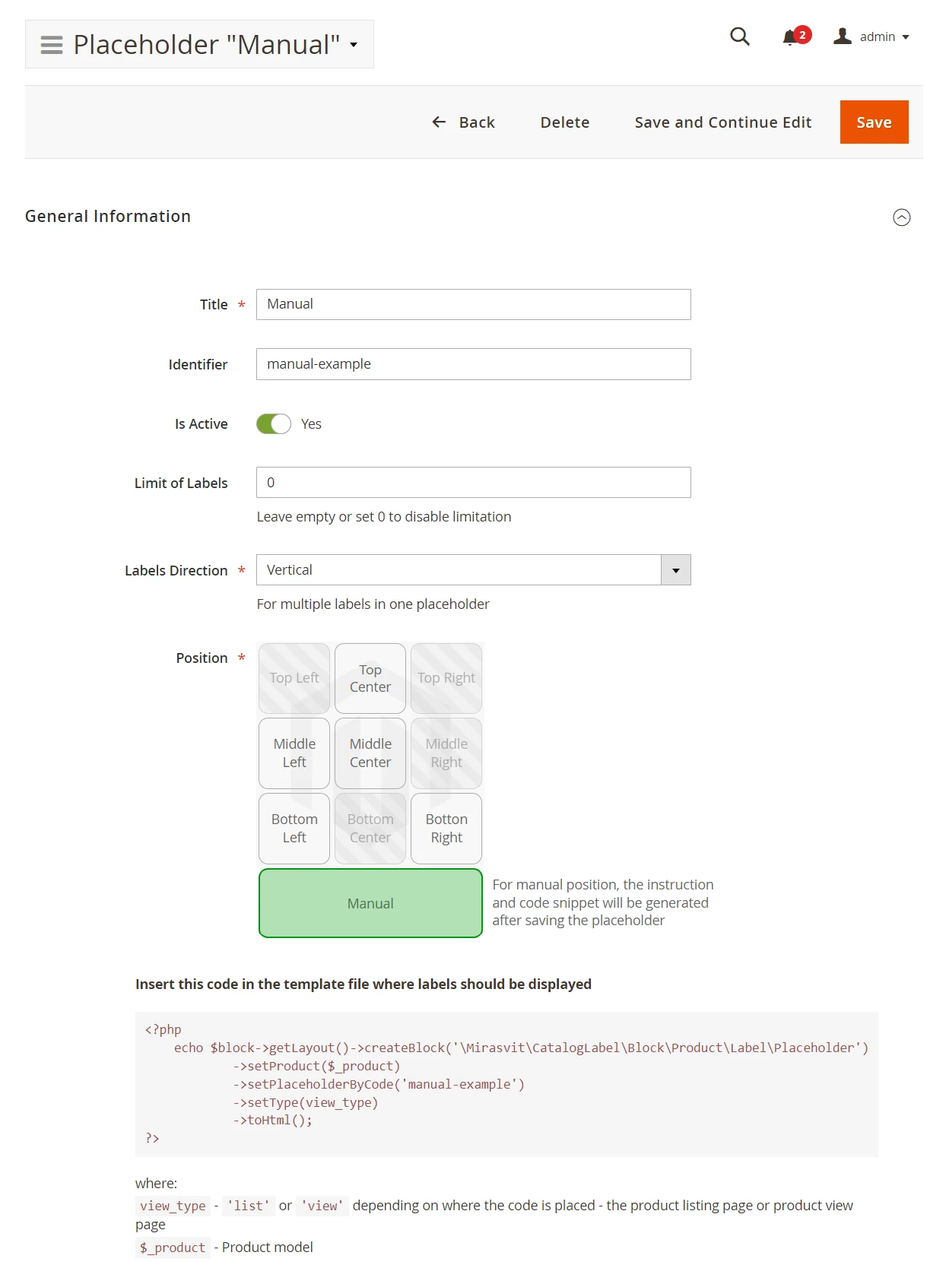Click into the Title input field
946x1284 pixels.
[x=473, y=305]
